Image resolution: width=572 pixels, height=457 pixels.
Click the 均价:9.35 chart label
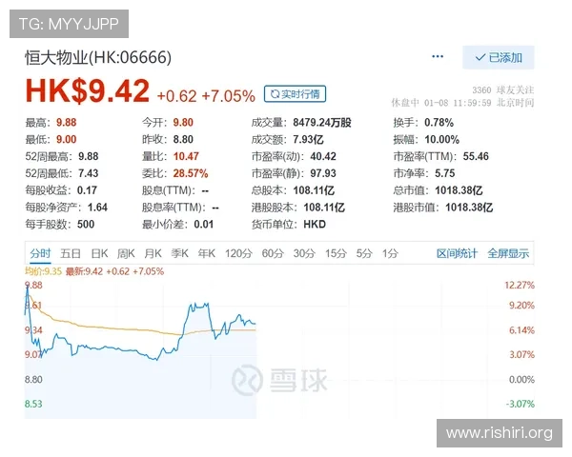click(44, 271)
